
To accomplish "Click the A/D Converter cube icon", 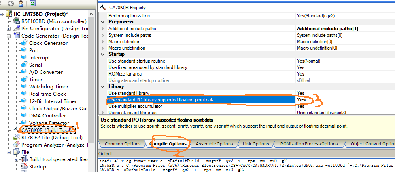I will 24,72.
